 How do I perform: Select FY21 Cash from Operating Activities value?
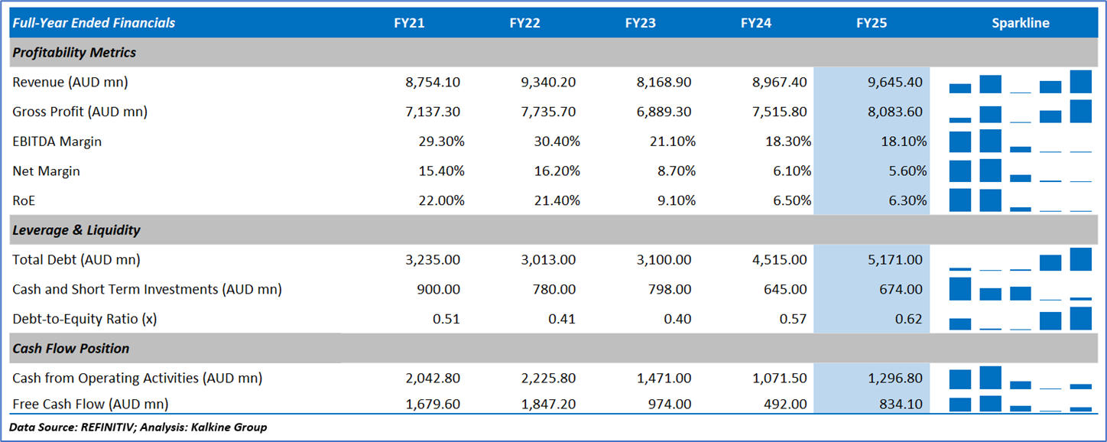pyautogui.click(x=433, y=379)
